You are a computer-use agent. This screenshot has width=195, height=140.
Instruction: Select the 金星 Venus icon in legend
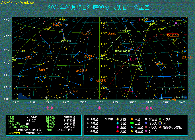point(117,127)
